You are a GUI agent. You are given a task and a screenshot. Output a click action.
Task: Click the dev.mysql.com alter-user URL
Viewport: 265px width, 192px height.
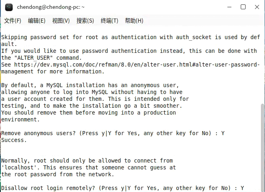pos(130,68)
